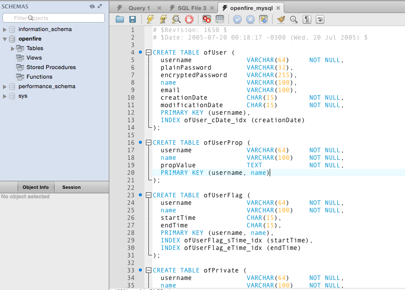Click the performance_schema database icon
Viewport: 405px width, 290px height.
[12, 87]
